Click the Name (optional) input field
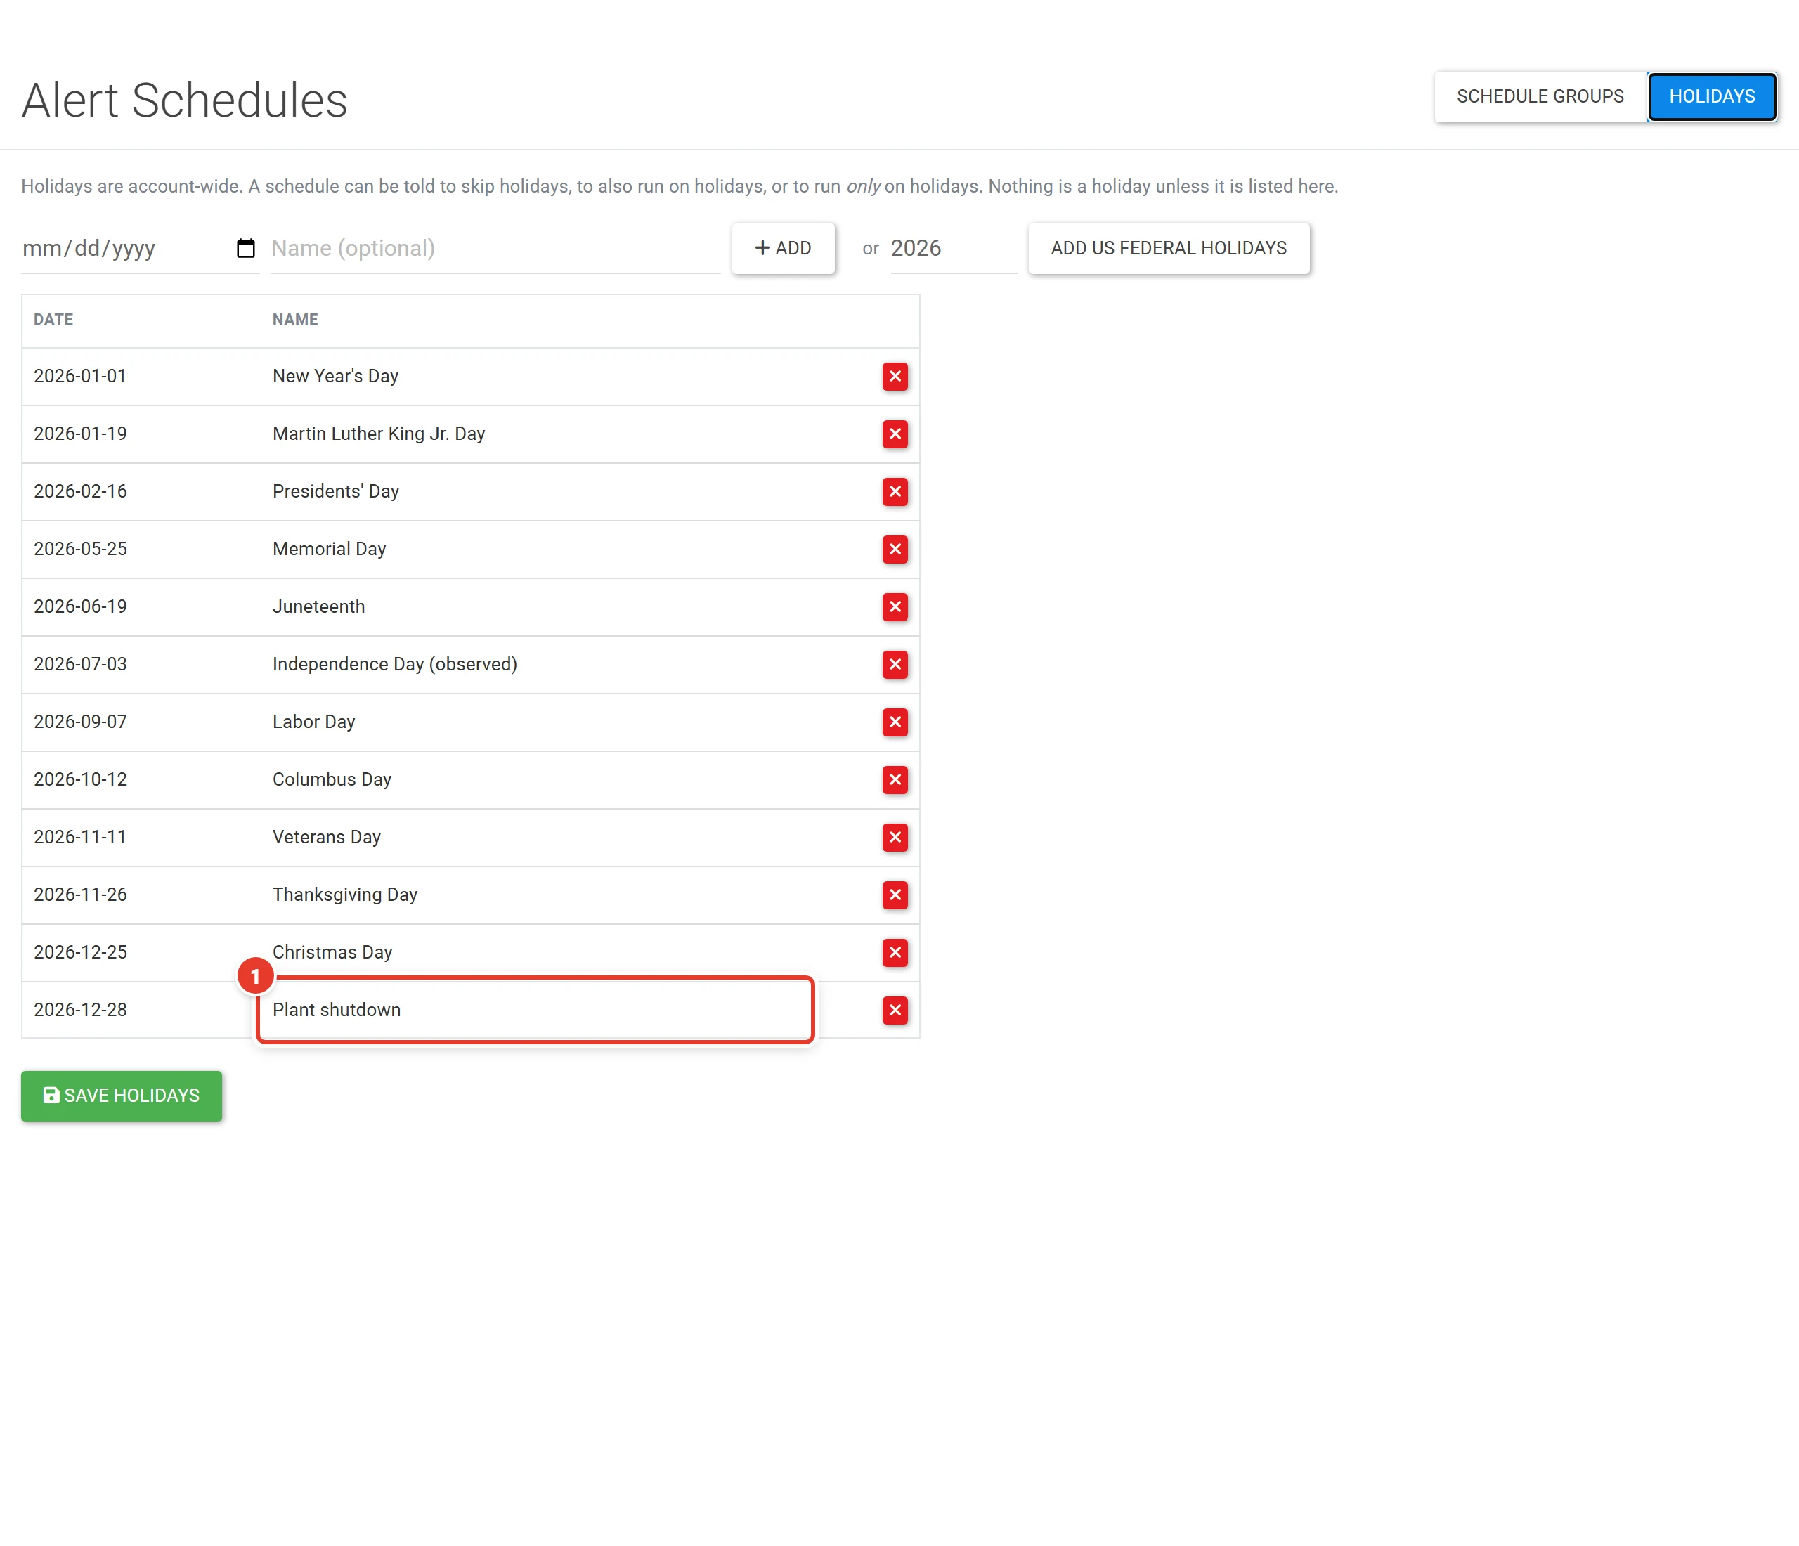Screen dimensions: 1799x1546 click(x=495, y=248)
